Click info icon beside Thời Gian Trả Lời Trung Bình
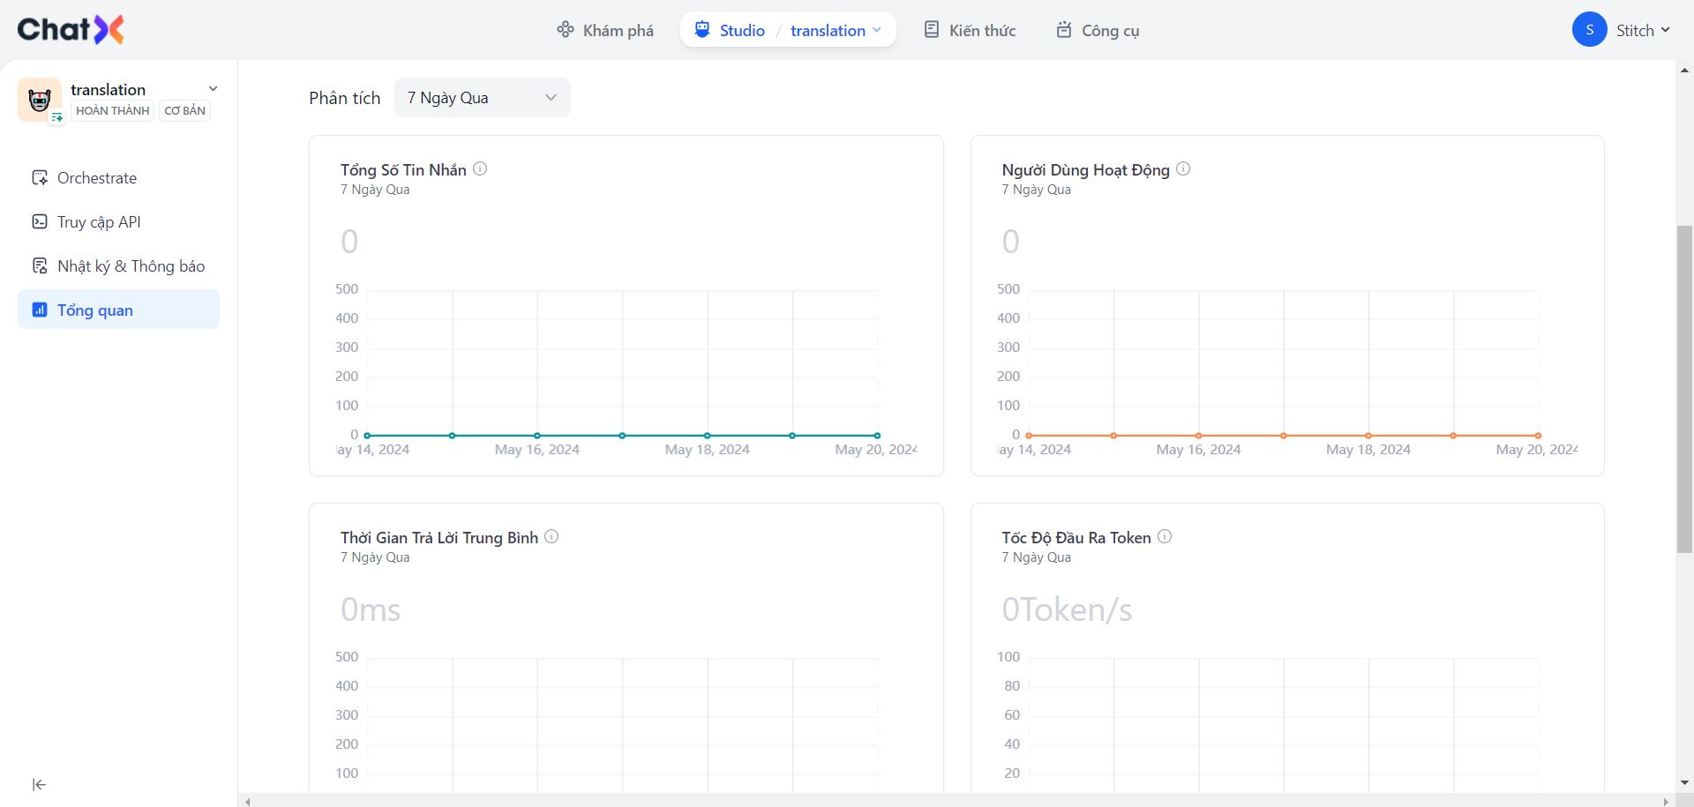The height and width of the screenshot is (807, 1694). [x=551, y=536]
